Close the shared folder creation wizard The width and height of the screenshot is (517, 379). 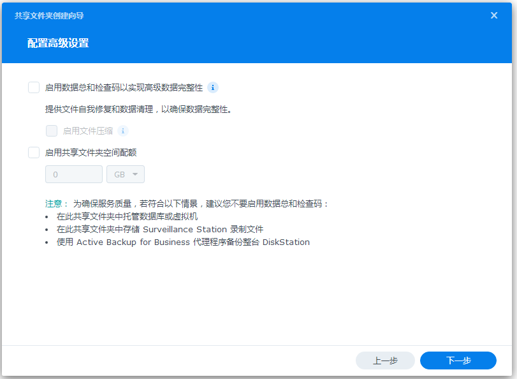point(494,15)
